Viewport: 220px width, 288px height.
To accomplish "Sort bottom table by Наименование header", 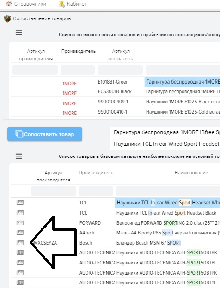I will pyautogui.click(x=191, y=173).
